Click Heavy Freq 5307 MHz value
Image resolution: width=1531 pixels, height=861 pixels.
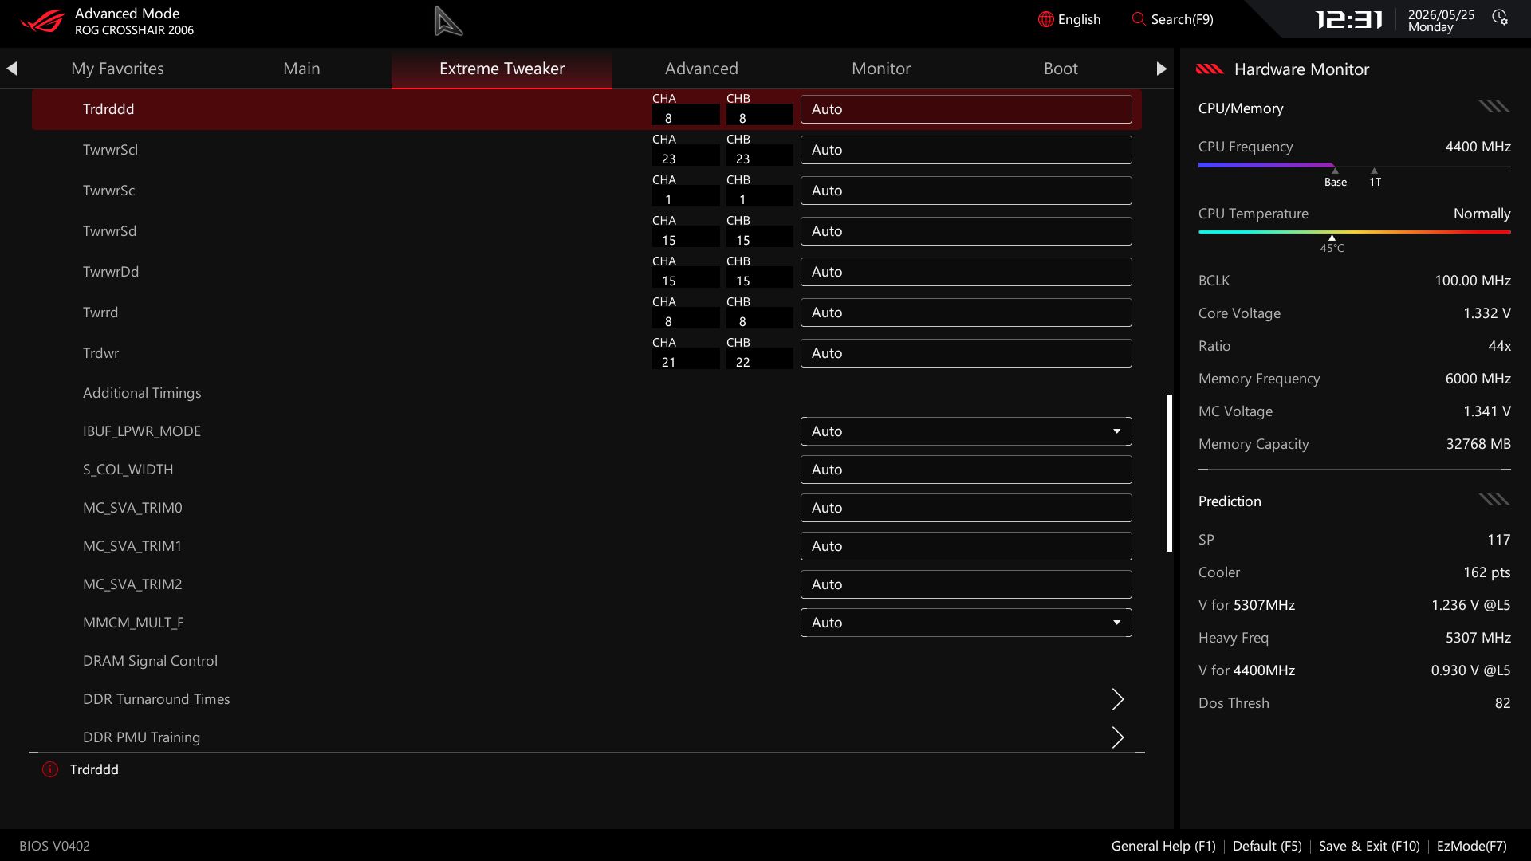coord(1478,638)
